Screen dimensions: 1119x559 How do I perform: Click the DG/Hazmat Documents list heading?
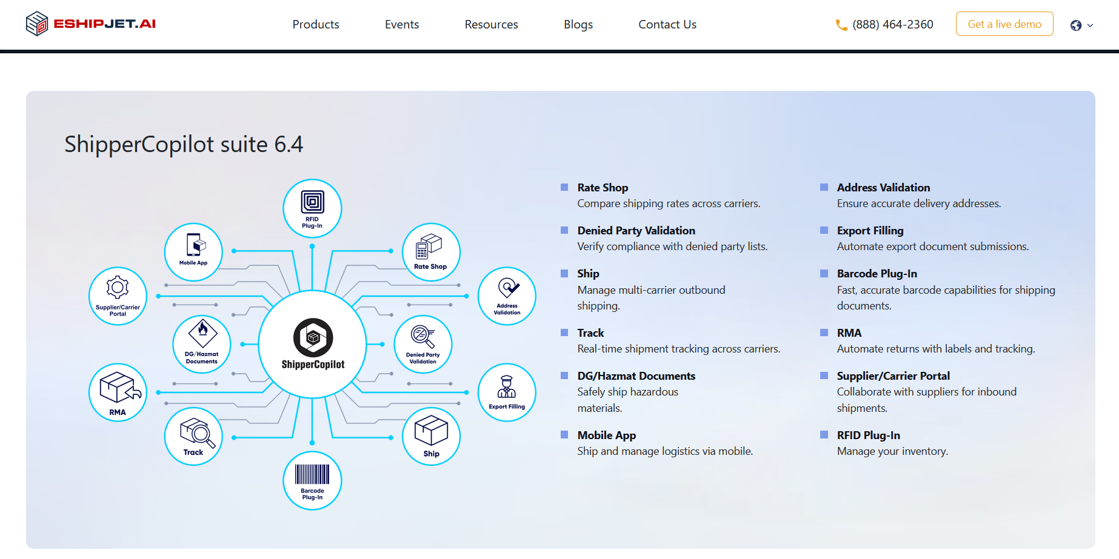[636, 376]
